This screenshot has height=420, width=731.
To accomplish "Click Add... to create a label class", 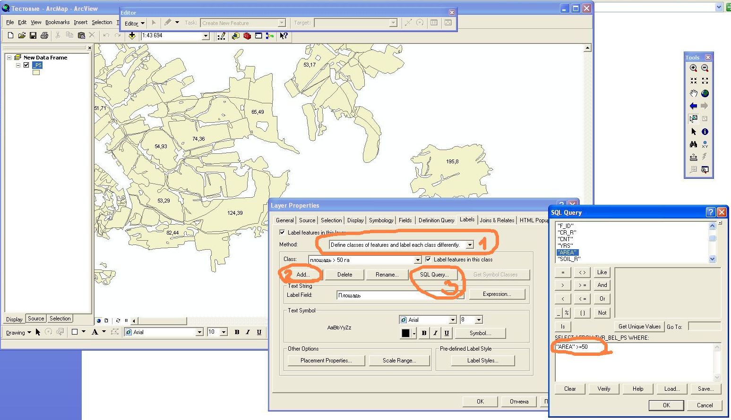I will [303, 275].
